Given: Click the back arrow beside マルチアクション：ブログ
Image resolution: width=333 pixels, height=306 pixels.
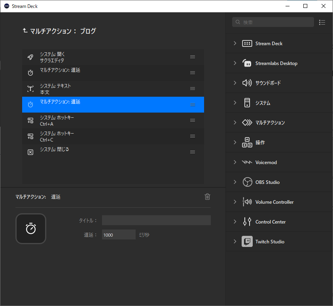Looking at the screenshot, I should pos(25,31).
